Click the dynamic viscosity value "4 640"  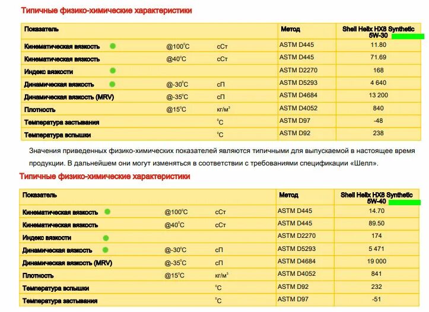[x=378, y=83]
